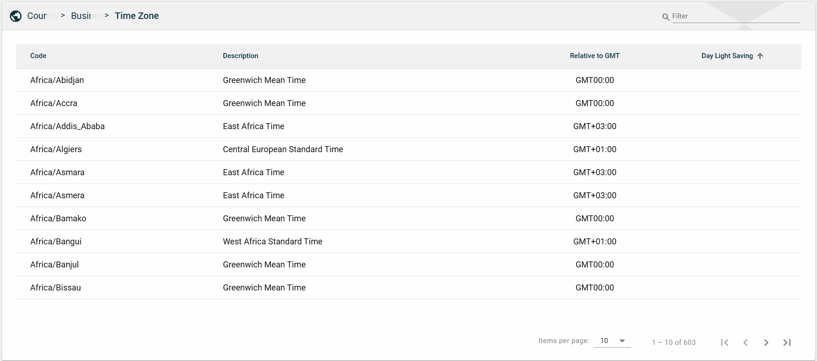The image size is (817, 361).
Task: Go to the first page
Action: coord(725,343)
